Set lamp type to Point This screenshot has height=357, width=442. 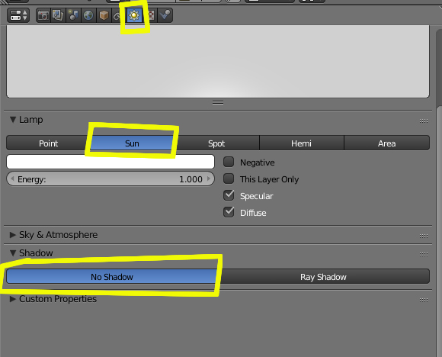[49, 143]
